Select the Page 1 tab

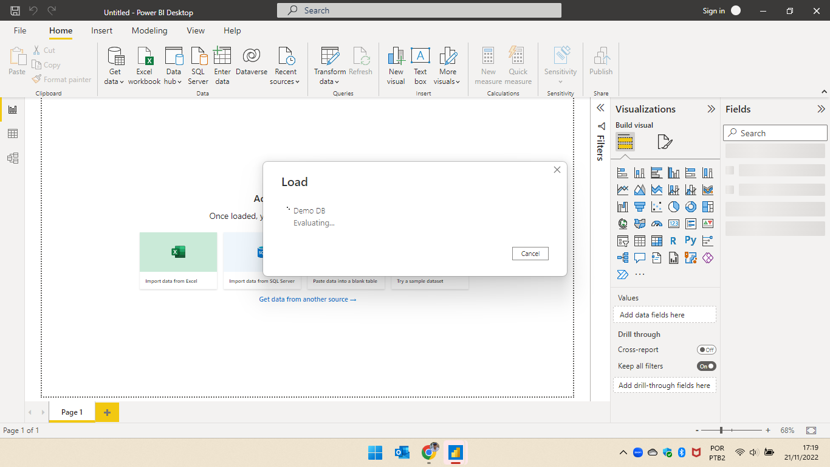click(x=72, y=412)
